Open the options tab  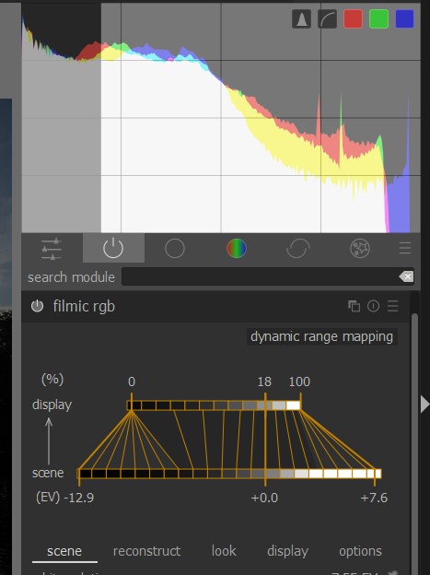(x=360, y=551)
